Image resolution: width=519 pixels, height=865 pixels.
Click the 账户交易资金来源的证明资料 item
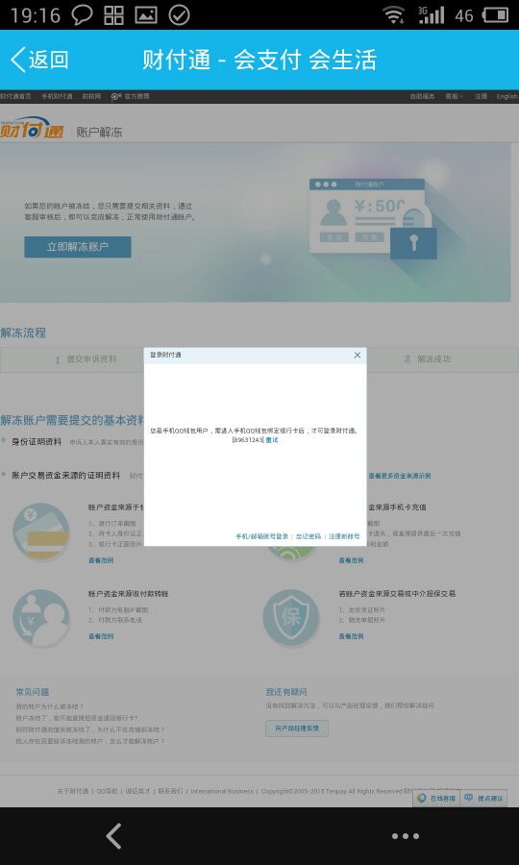[65, 475]
